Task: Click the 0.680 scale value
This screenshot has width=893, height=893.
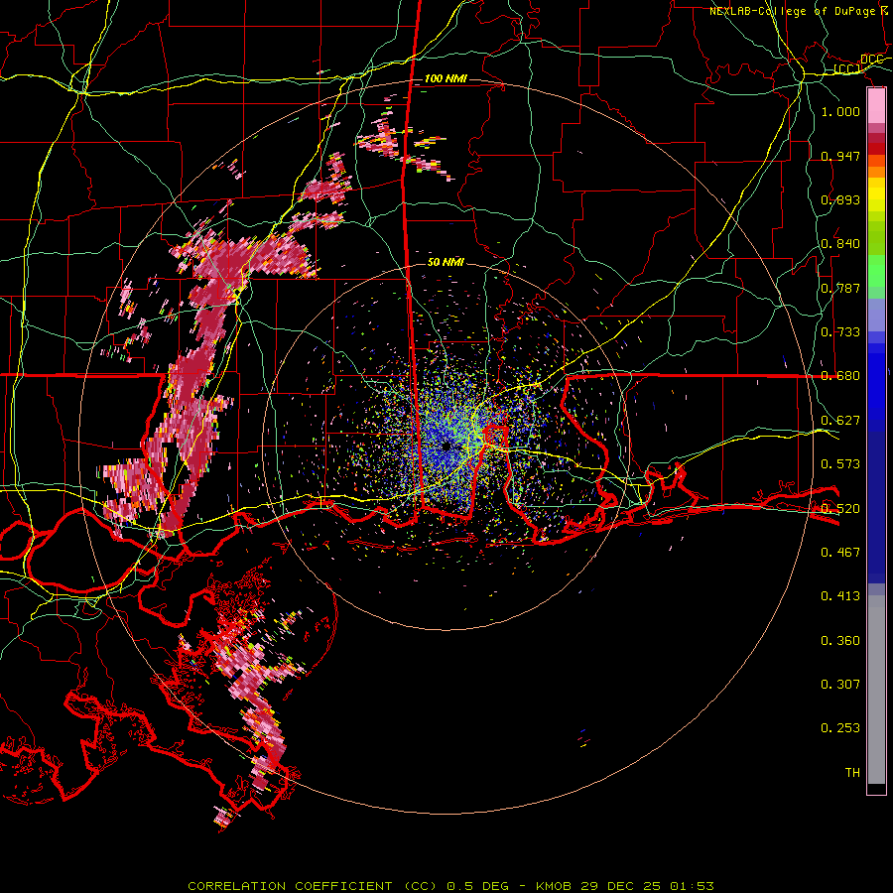Action: coord(840,375)
